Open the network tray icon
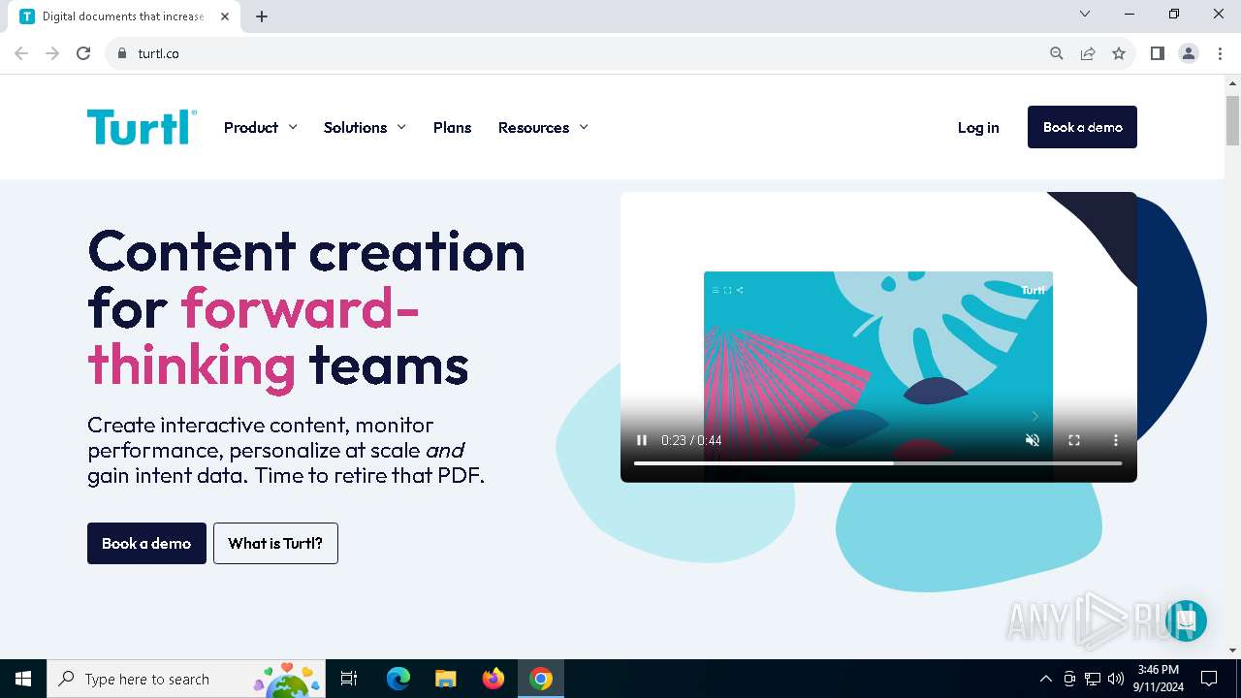The image size is (1241, 698). click(x=1093, y=679)
